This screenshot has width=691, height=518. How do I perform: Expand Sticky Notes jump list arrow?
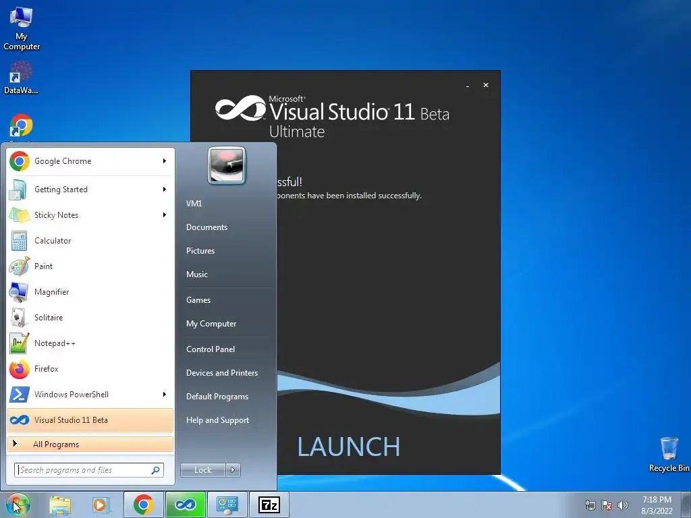tap(165, 215)
